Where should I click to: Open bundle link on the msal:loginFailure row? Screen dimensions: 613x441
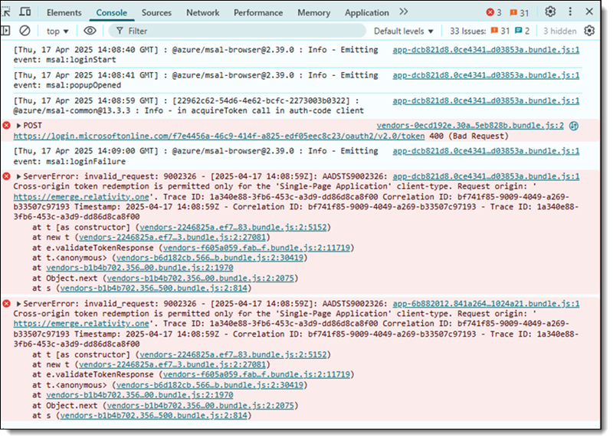pos(486,151)
